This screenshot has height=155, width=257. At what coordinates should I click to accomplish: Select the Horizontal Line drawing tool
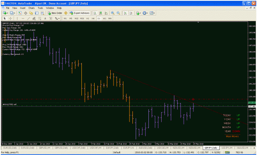[23, 19]
